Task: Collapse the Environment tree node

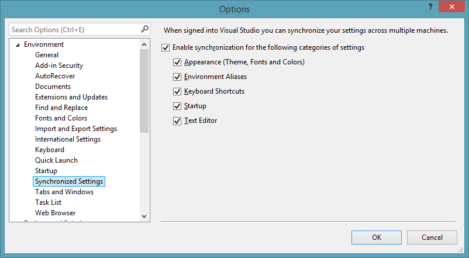Action: click(18, 45)
